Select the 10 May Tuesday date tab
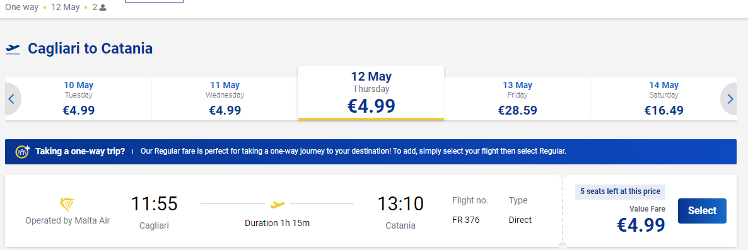Viewport: 748px width, 250px height. tap(79, 99)
